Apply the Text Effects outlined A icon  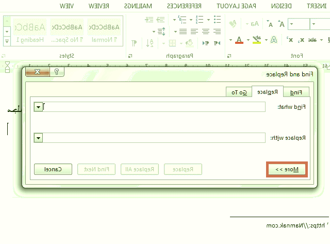(x=274, y=40)
